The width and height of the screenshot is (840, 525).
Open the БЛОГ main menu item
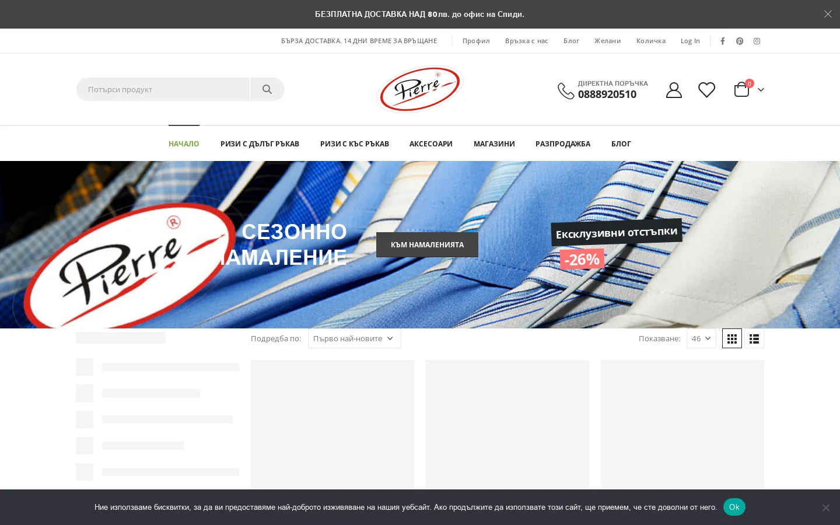pyautogui.click(x=621, y=143)
